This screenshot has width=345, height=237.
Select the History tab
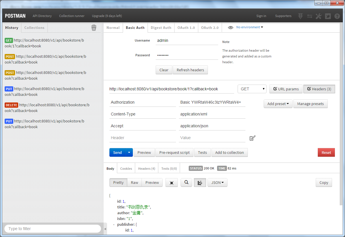(x=12, y=28)
